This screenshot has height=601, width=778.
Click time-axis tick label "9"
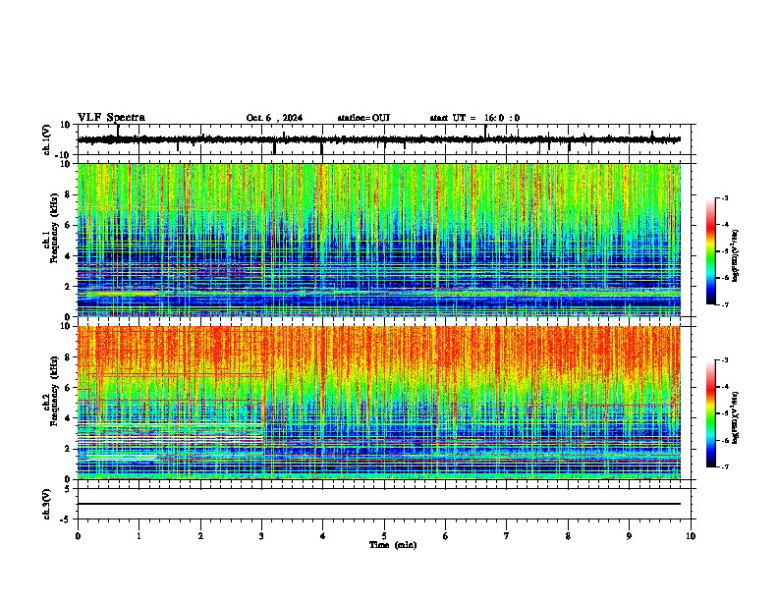[x=629, y=536]
